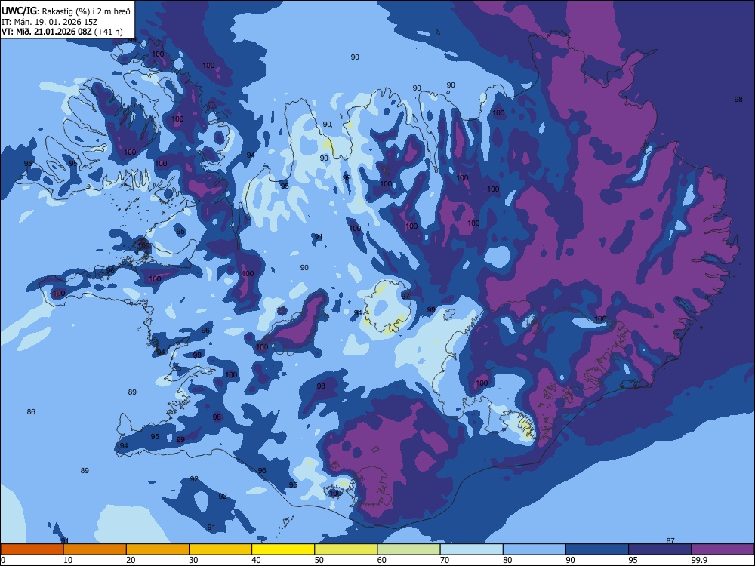Screen dimensions: 755x566
Task: Select the '80' legend scale label
Action: 507,560
